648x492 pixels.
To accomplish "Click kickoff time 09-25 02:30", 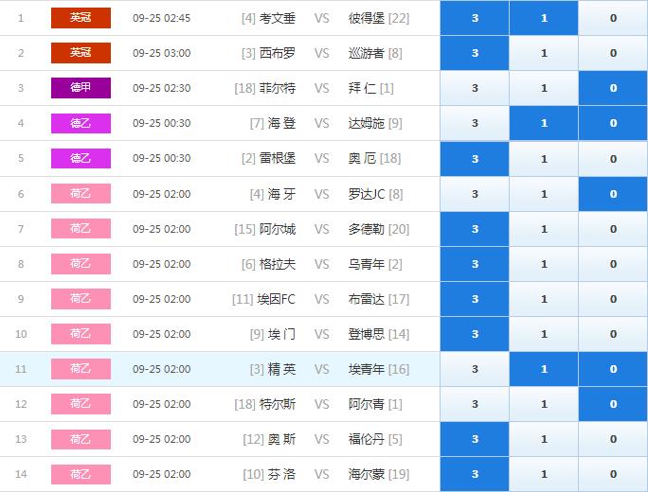I will (162, 88).
